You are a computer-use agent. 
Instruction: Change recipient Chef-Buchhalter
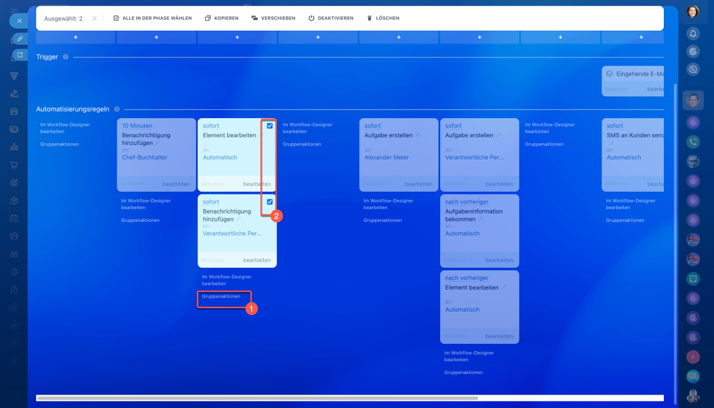[x=144, y=158]
